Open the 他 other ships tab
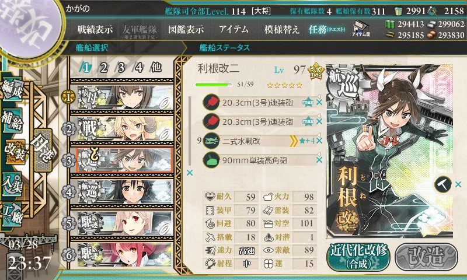Screen dimensions: 467x280 [156, 68]
